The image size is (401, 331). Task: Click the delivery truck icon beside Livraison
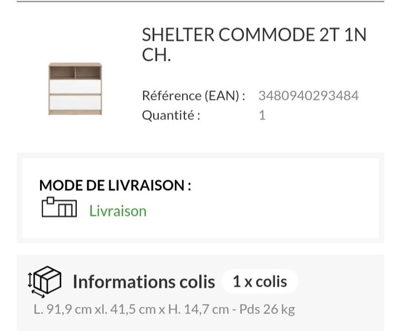click(59, 208)
